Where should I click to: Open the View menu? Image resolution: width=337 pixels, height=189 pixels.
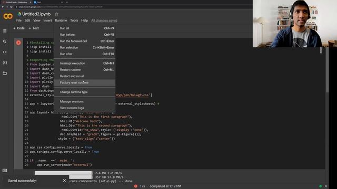tap(37, 20)
